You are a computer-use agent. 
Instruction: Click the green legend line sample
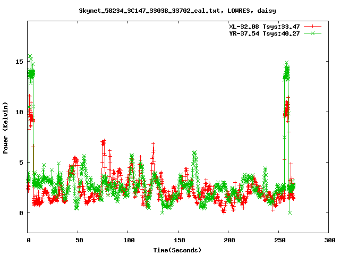(x=312, y=33)
